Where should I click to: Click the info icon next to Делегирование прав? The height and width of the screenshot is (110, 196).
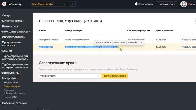[x=76, y=63]
